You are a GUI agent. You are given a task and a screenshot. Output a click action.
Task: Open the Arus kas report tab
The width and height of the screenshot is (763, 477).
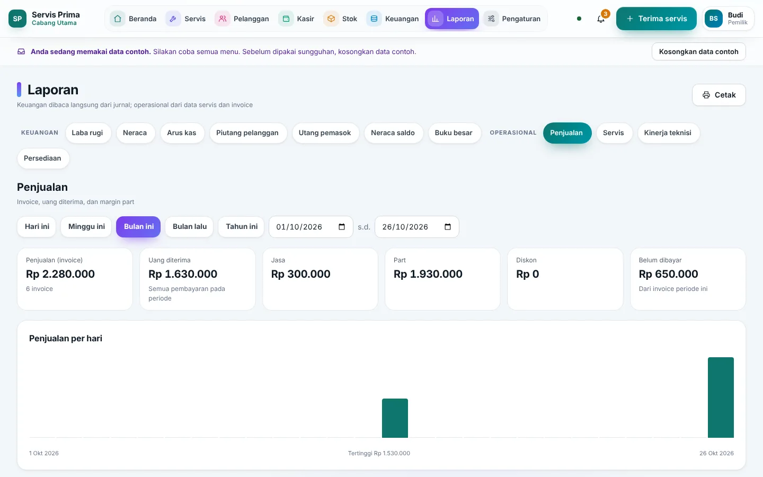(x=182, y=132)
